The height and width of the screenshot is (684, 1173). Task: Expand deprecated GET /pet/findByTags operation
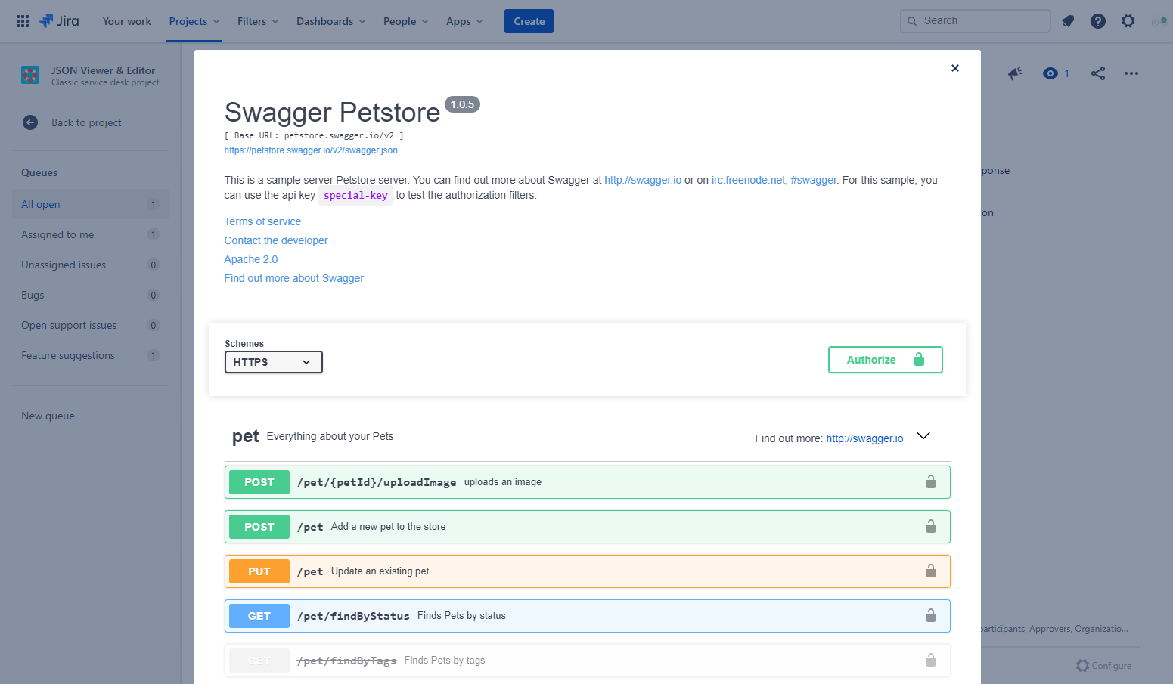click(x=588, y=661)
